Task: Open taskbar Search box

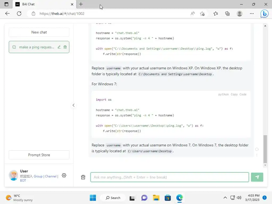Action: pos(113,198)
